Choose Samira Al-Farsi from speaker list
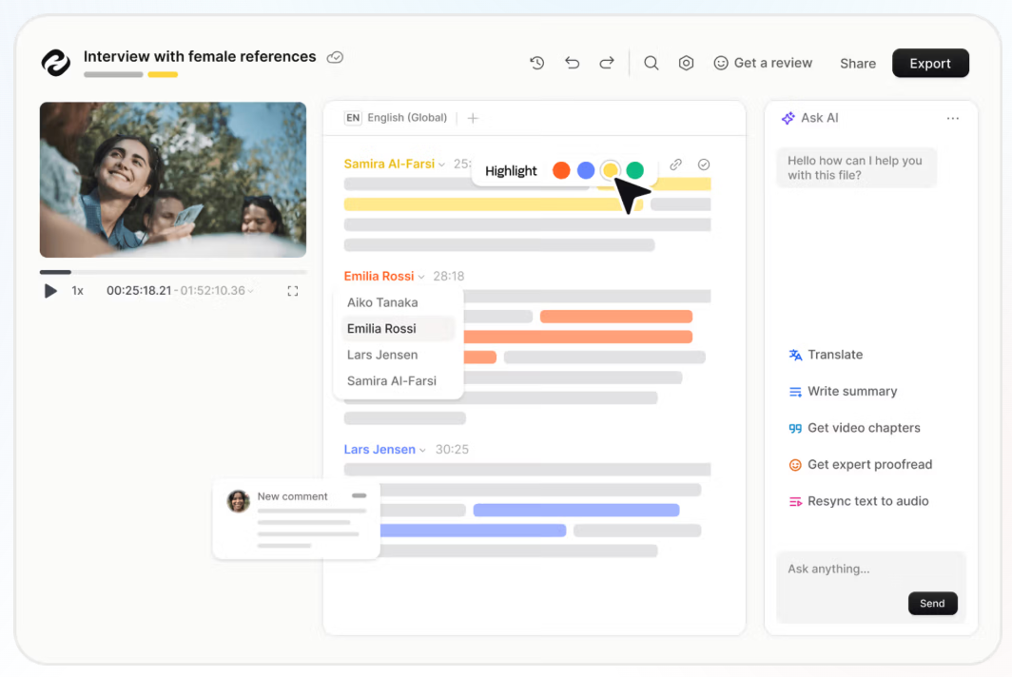 392,380
